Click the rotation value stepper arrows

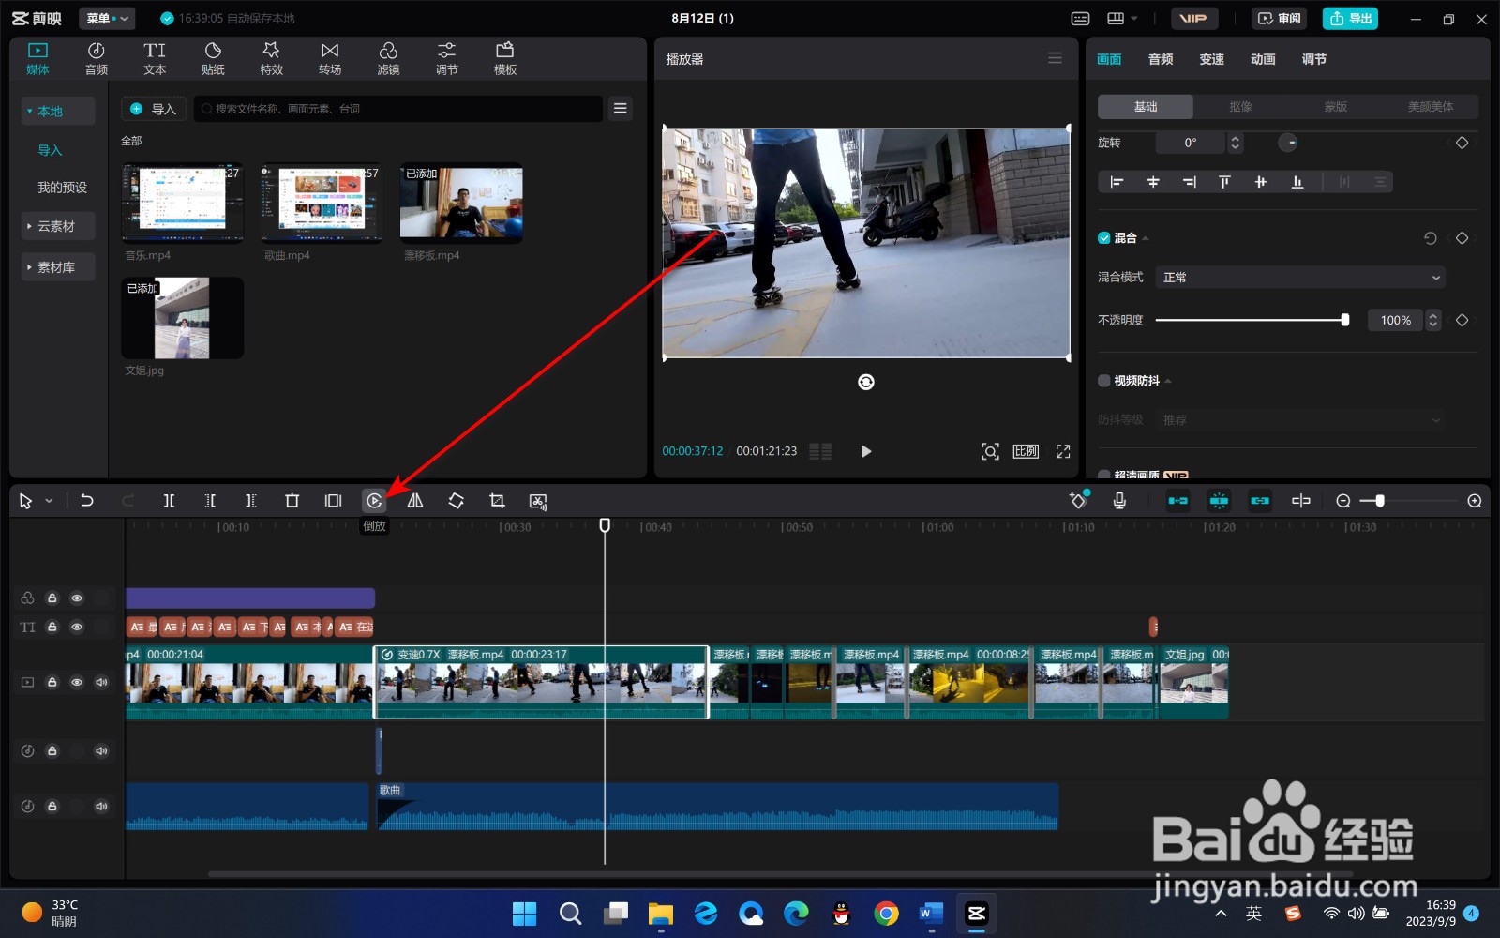click(1235, 143)
